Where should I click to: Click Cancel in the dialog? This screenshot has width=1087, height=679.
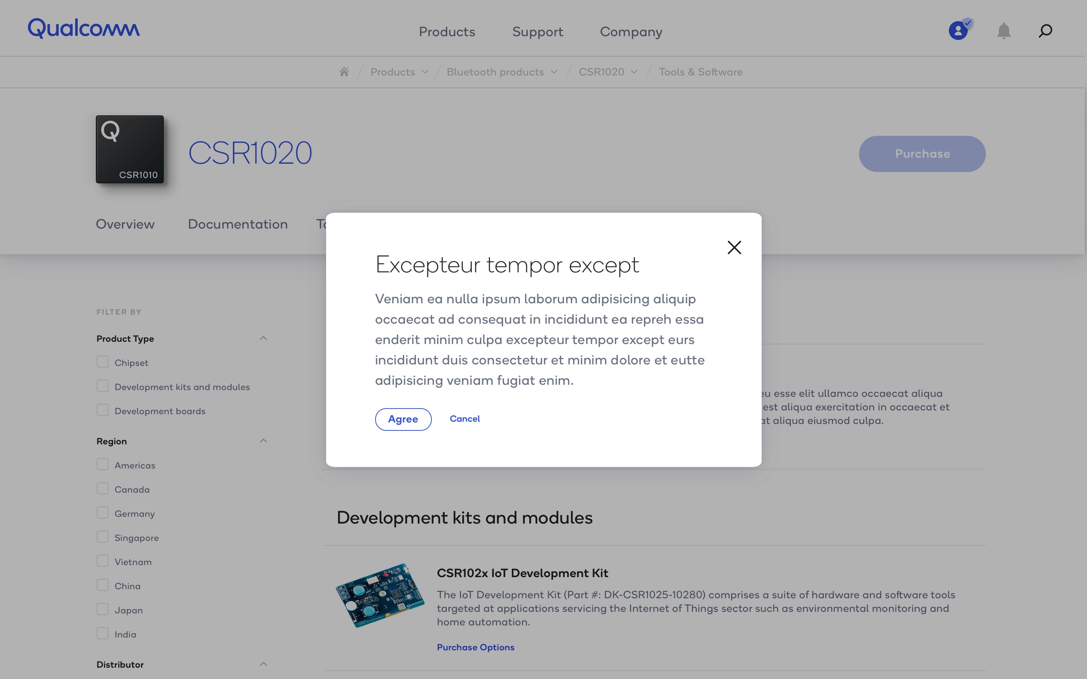pos(465,419)
